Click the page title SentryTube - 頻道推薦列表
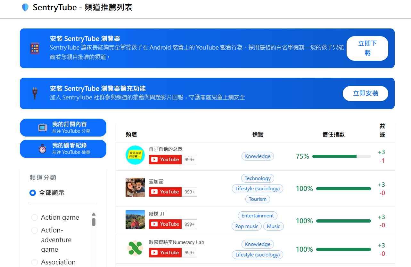This screenshot has height=267, width=411. 83,7
